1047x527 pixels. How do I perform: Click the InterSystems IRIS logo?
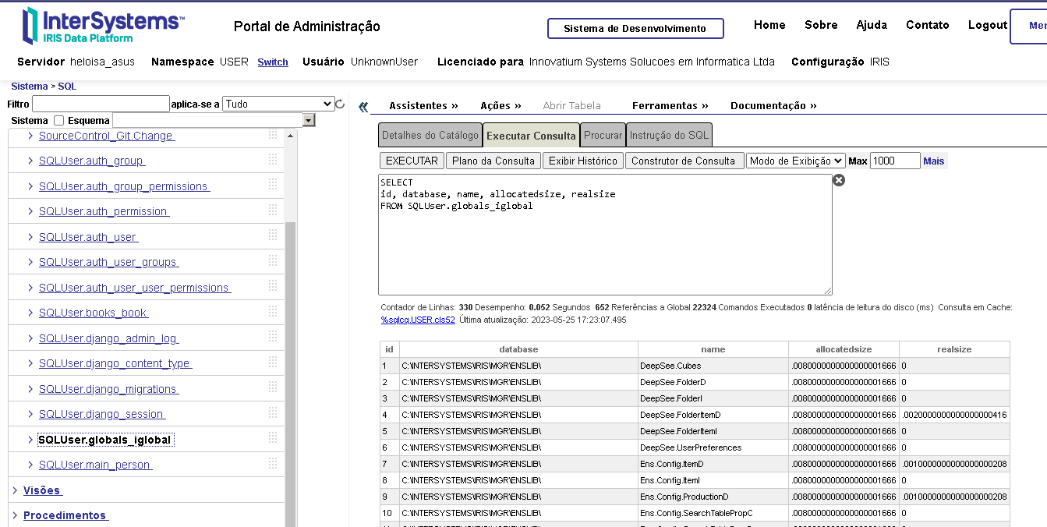pos(104,25)
